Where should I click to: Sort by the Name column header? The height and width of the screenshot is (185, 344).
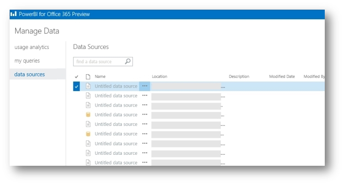point(100,77)
